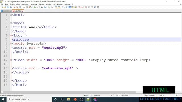
Task: Open Find with binoculars icon
Action: coord(42,7)
